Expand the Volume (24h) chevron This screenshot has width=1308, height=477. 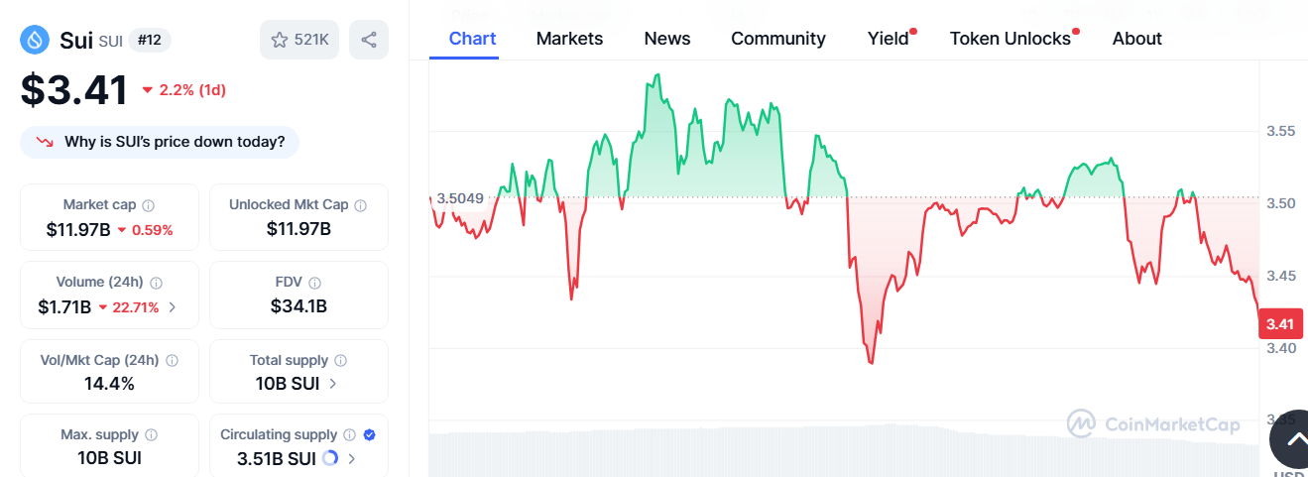click(173, 307)
